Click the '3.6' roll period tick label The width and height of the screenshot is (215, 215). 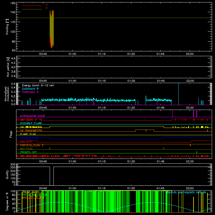coord(13,76)
